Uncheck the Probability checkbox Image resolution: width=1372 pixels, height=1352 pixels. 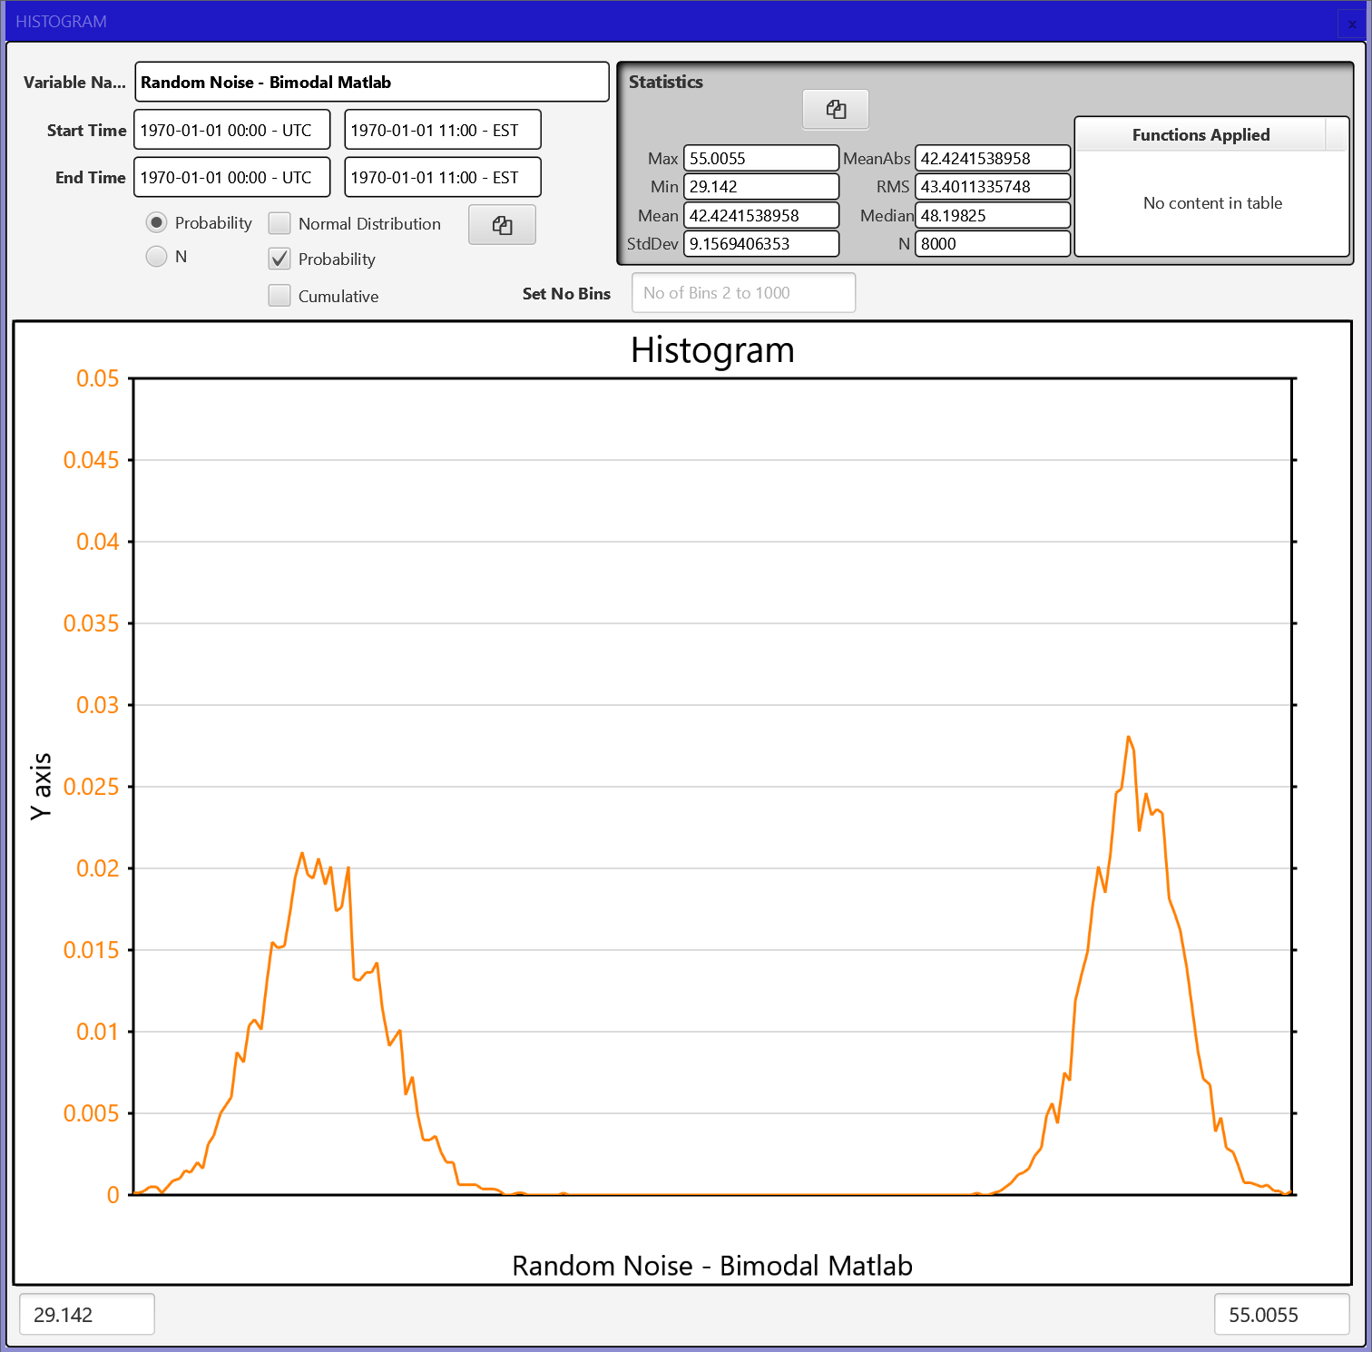click(x=279, y=259)
